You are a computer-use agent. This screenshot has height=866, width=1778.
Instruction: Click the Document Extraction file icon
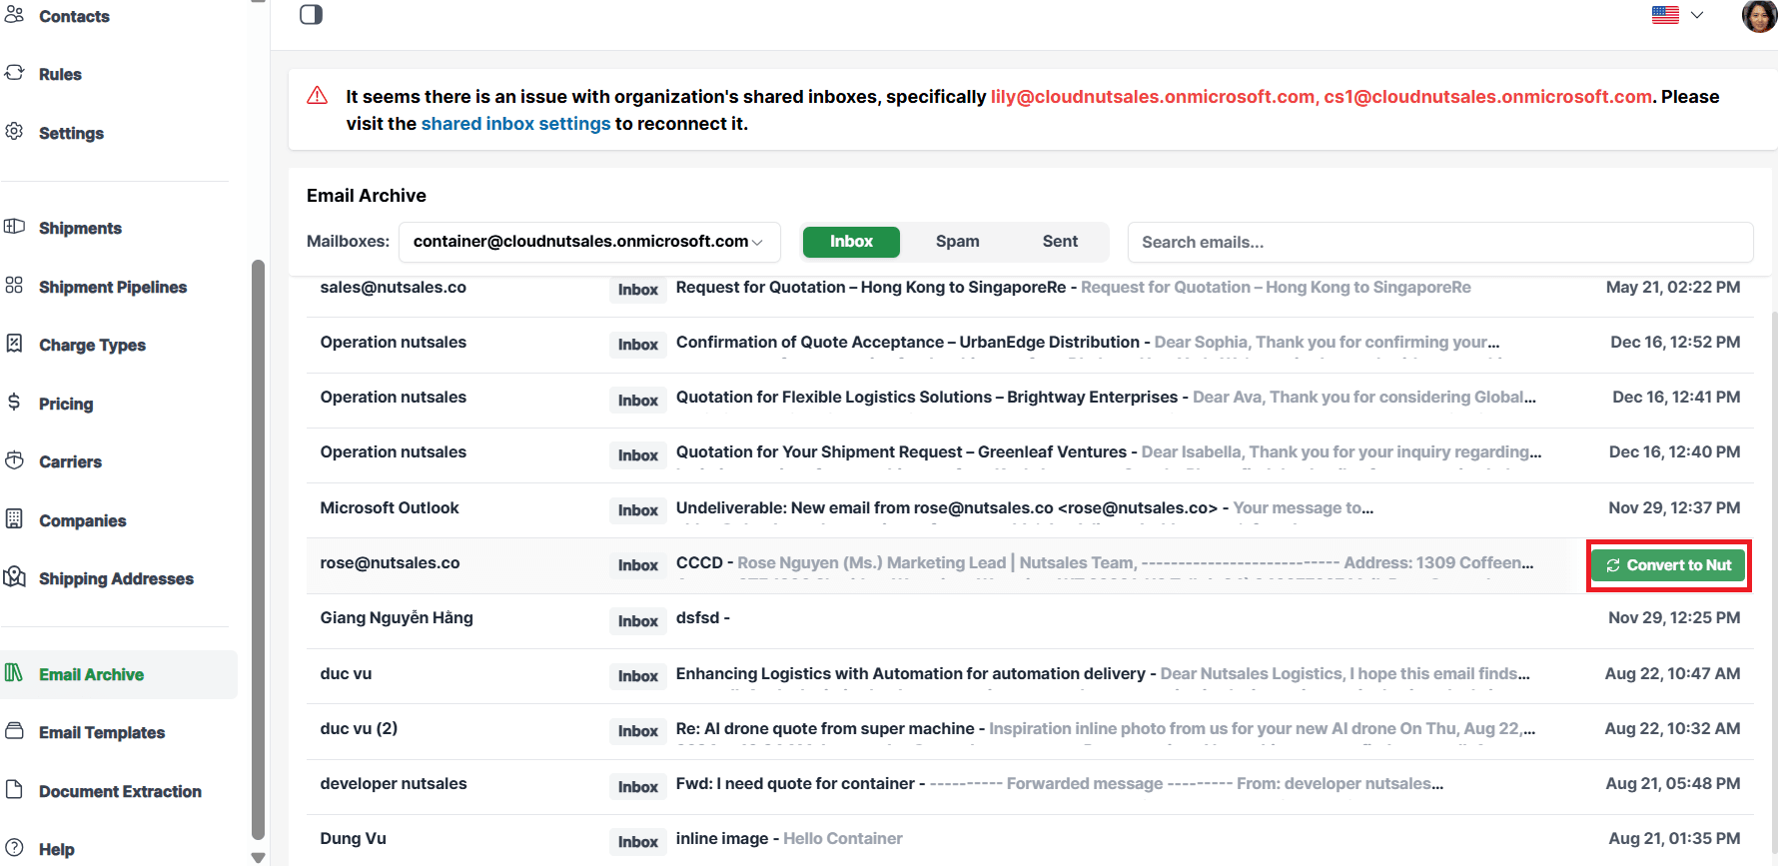(x=14, y=790)
